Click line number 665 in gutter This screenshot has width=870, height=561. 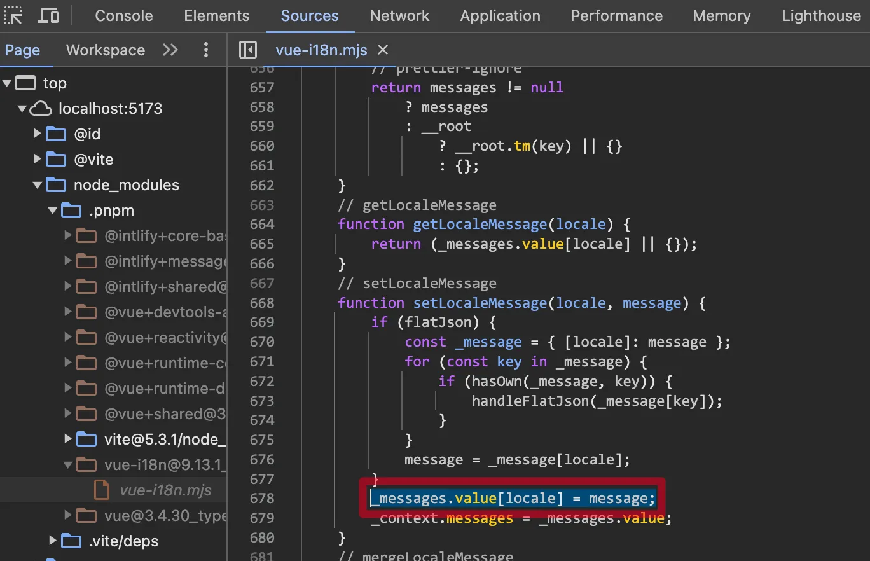[x=262, y=244]
